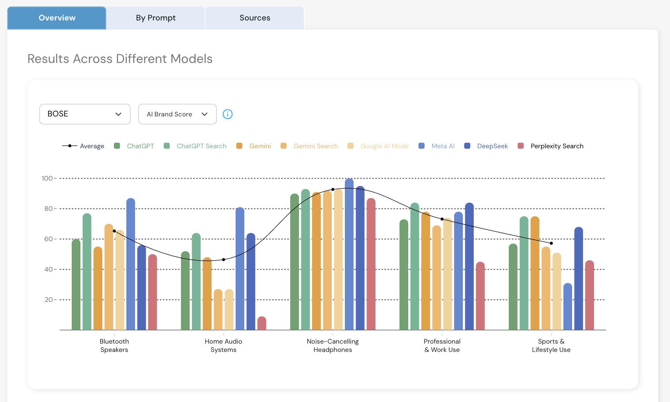Click the Home Audio Systems axis label
This screenshot has width=670, height=402.
(223, 345)
